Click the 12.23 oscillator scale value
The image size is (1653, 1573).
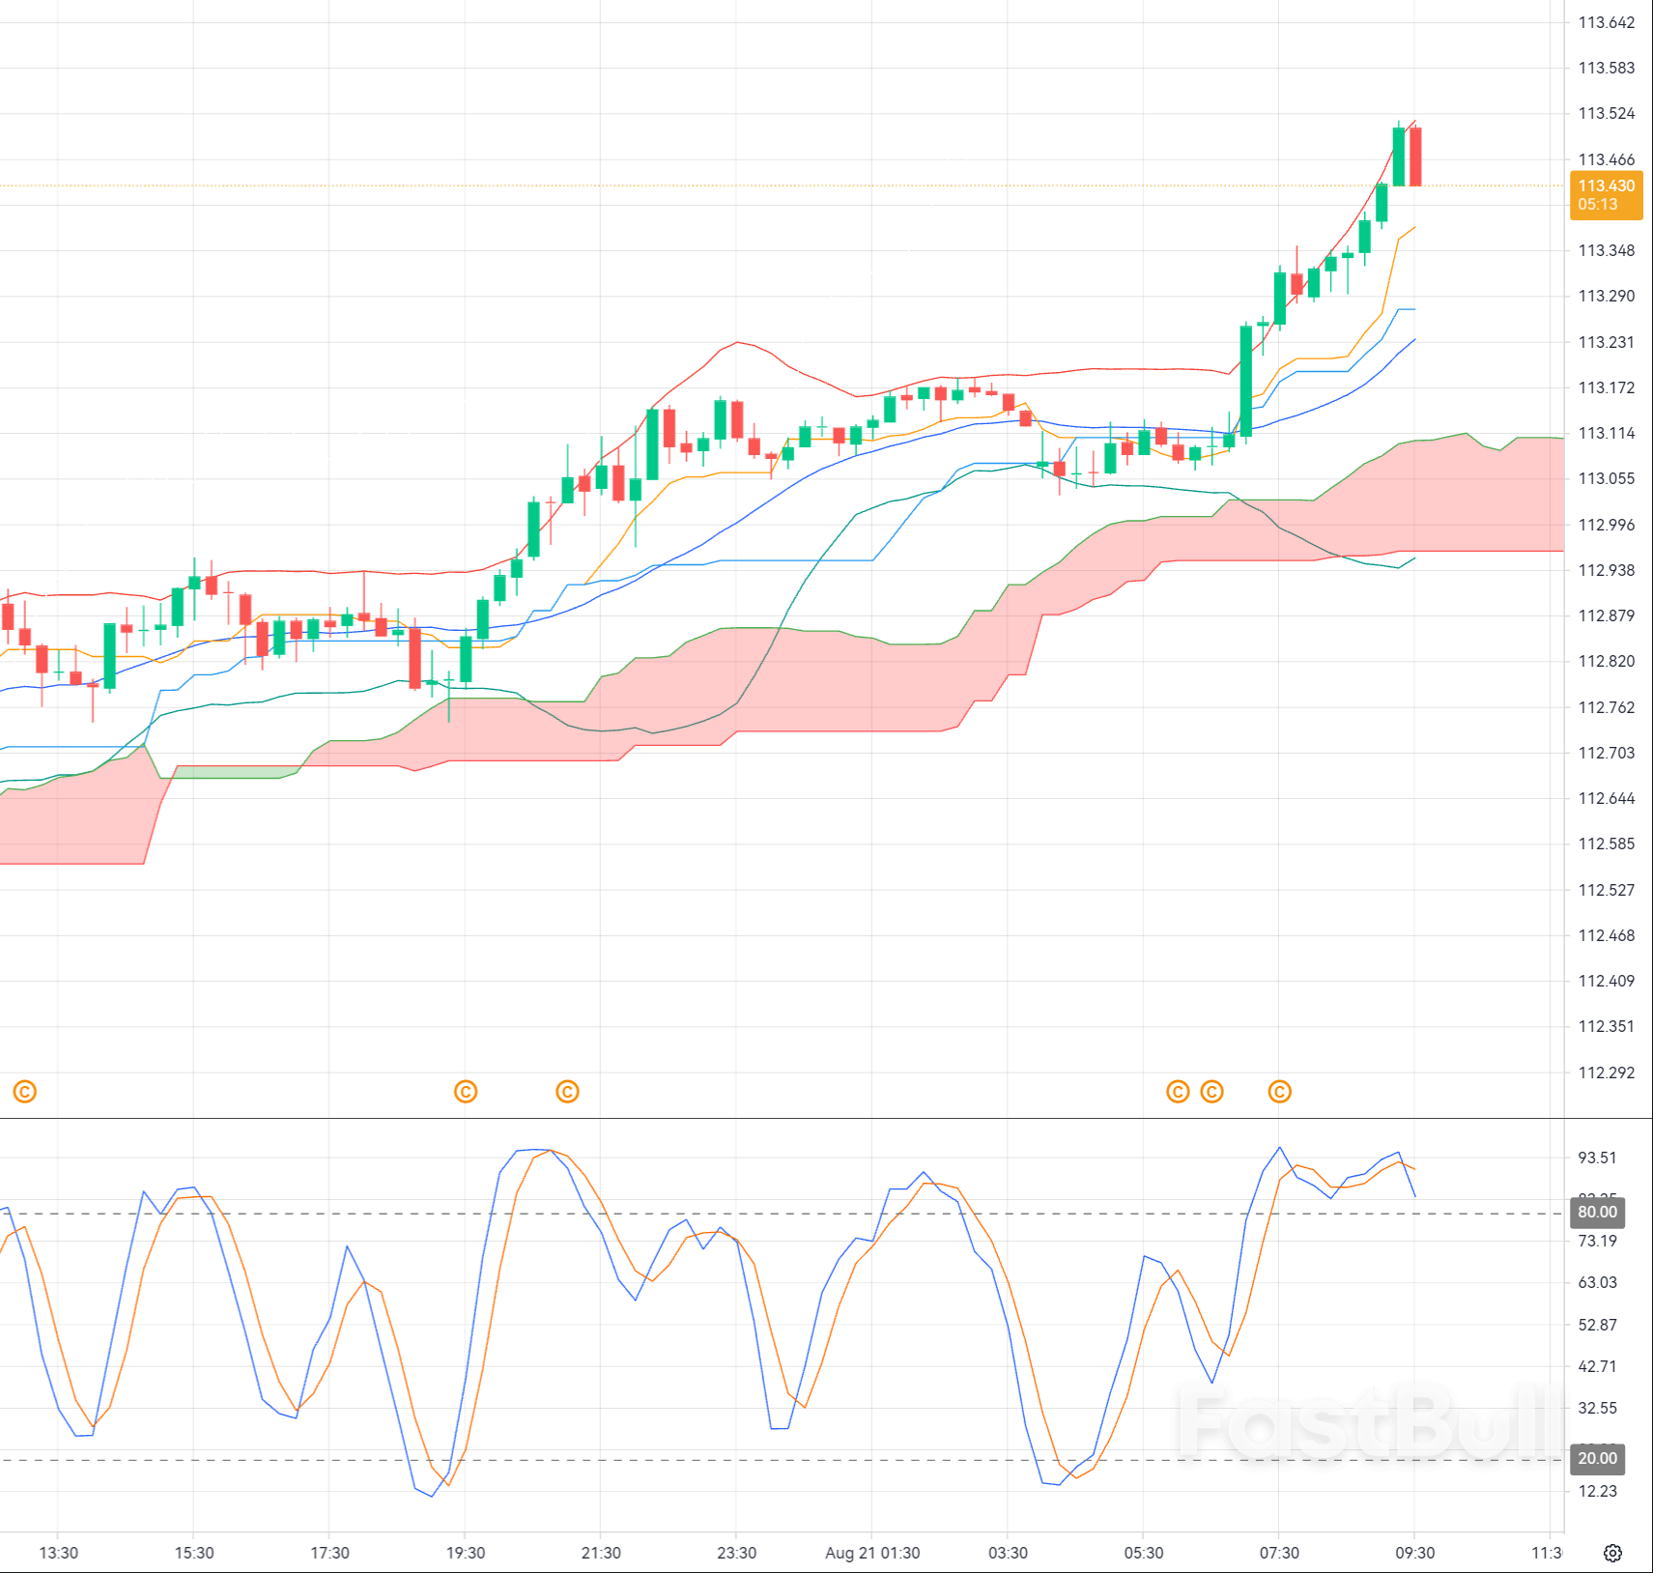pyautogui.click(x=1597, y=1491)
